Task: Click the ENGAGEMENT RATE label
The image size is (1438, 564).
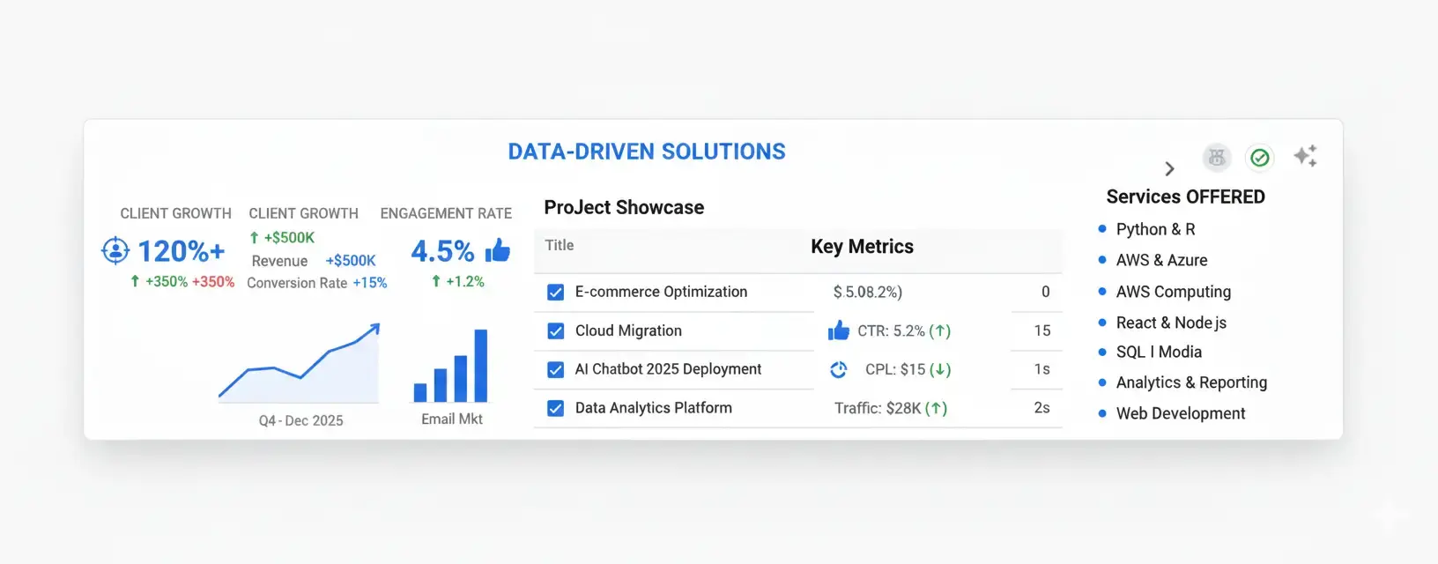Action: pos(446,213)
